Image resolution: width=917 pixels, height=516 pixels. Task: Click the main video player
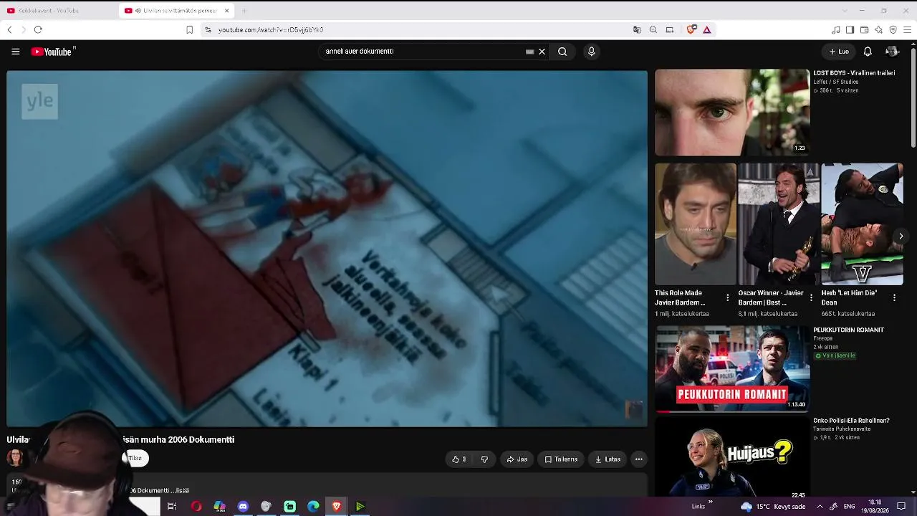click(x=327, y=248)
